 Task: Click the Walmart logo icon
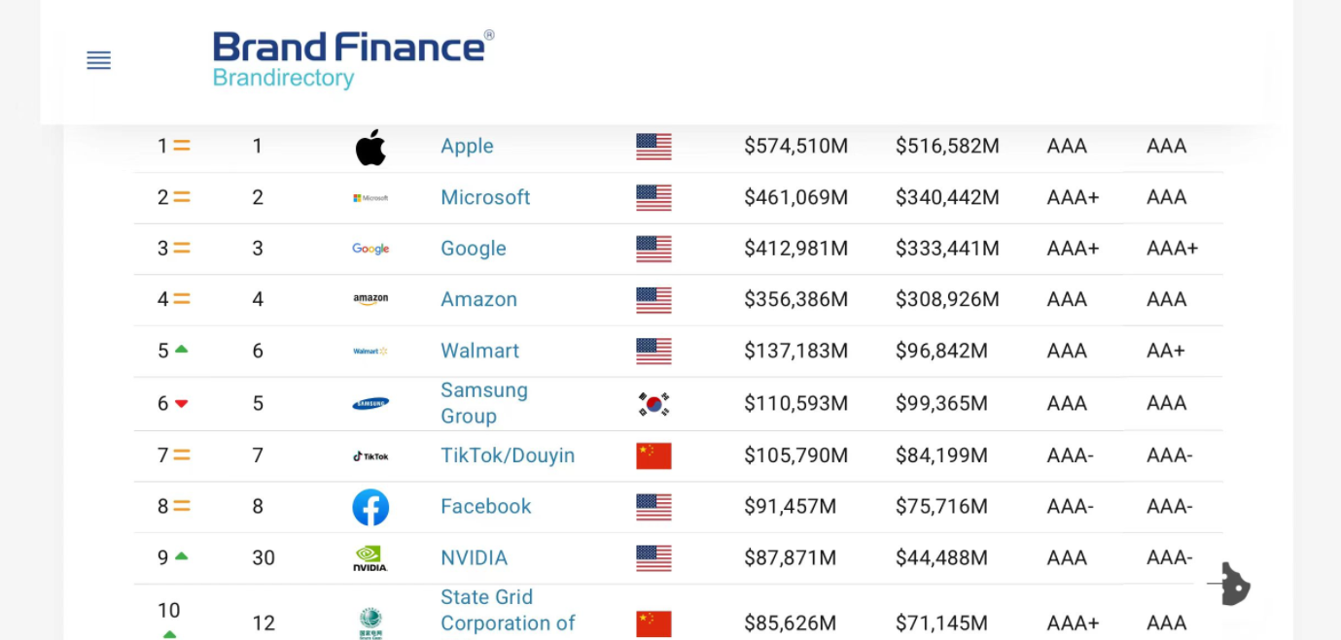371,351
